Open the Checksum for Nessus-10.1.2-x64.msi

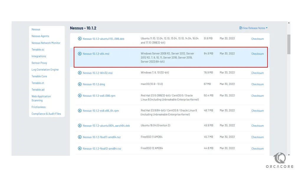(257, 54)
